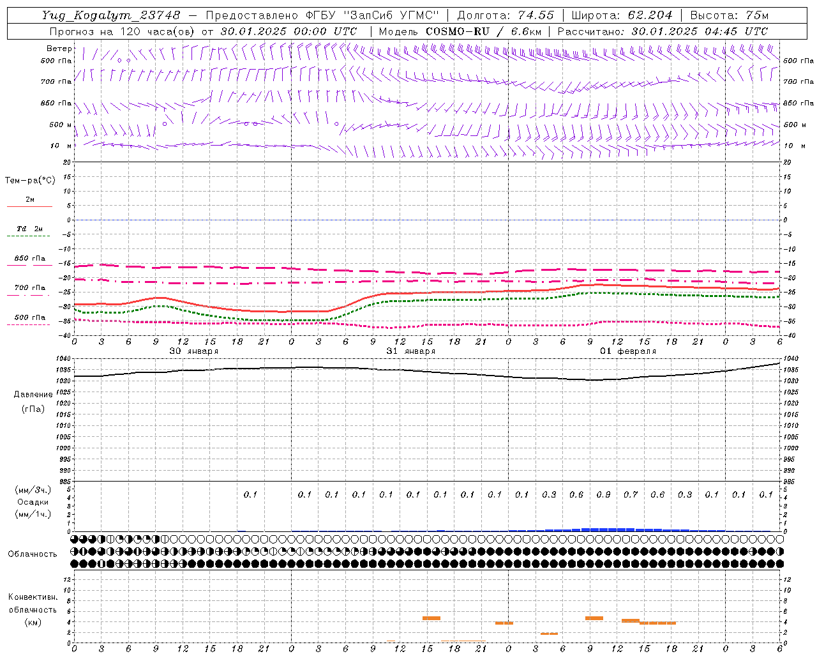Click the orange convective bar at 15h, 31 января
817x654 pixels.
(x=431, y=618)
